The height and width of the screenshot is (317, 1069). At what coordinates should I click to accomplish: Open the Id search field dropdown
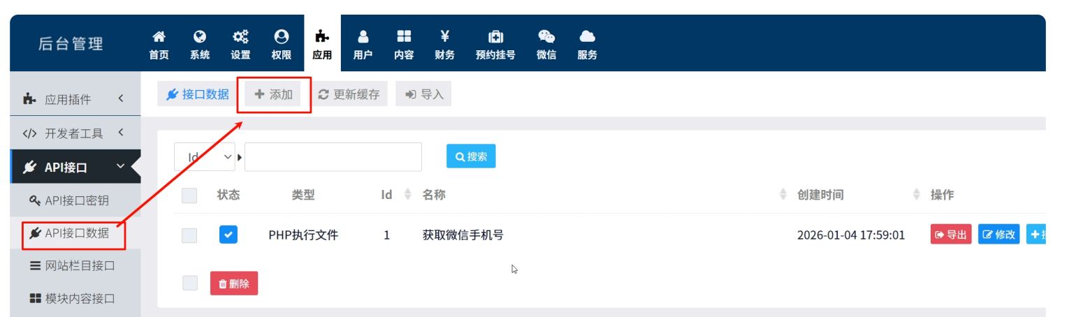tap(204, 157)
